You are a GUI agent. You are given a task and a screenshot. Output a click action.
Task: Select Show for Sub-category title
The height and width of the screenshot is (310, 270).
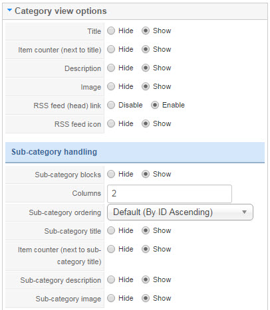pos(146,230)
